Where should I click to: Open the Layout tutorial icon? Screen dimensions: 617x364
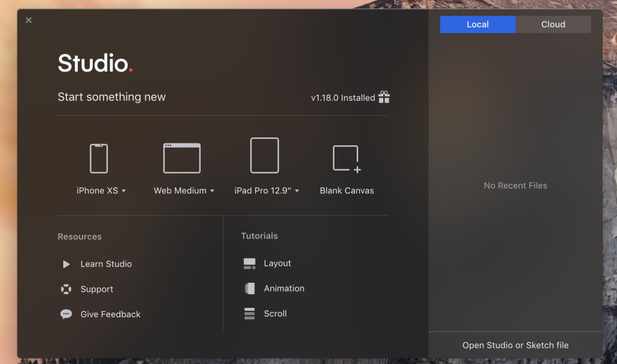249,263
